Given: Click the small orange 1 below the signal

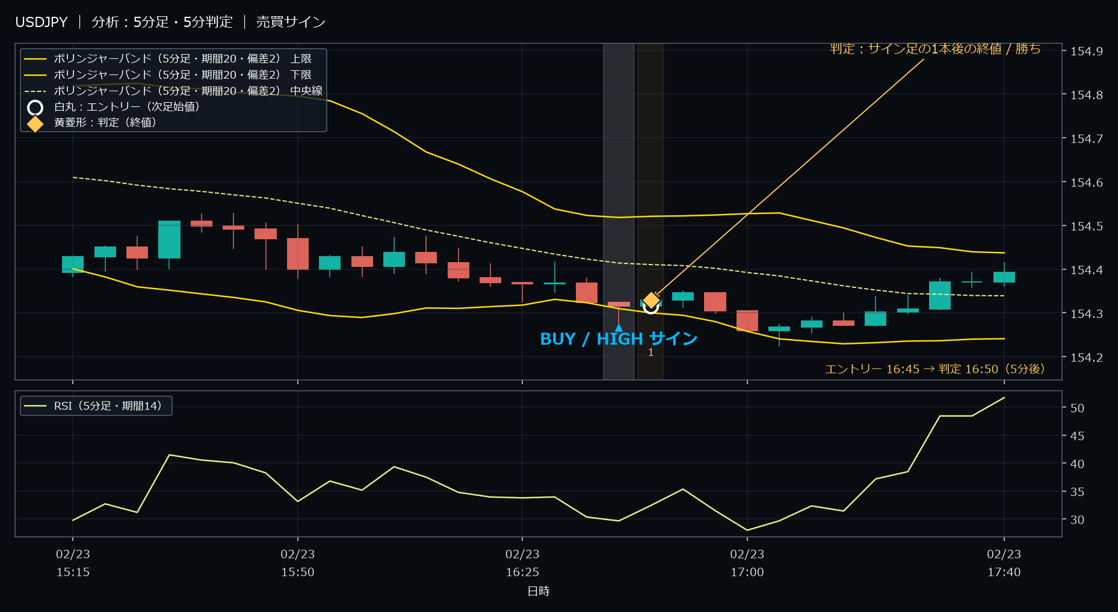Looking at the screenshot, I should click(650, 353).
